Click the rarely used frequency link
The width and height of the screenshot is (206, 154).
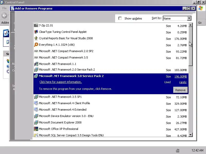(183, 82)
